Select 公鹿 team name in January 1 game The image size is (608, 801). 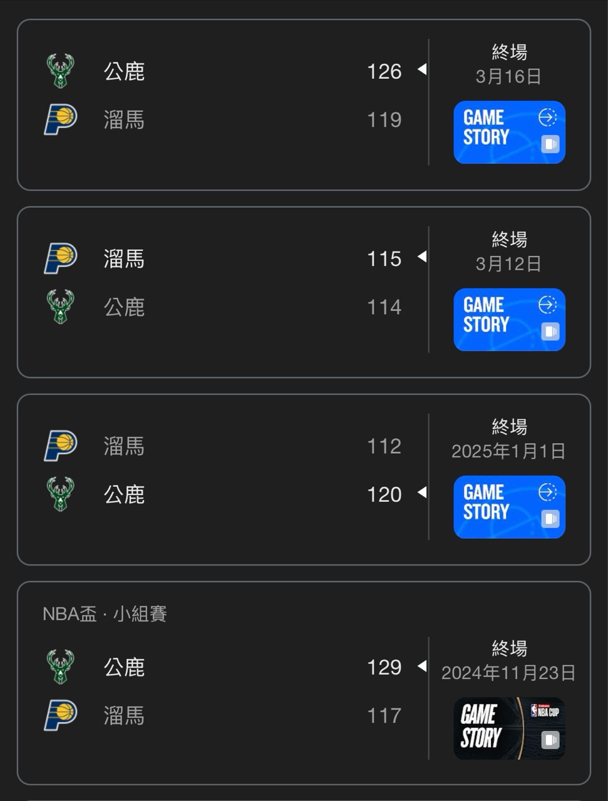pyautogui.click(x=124, y=494)
